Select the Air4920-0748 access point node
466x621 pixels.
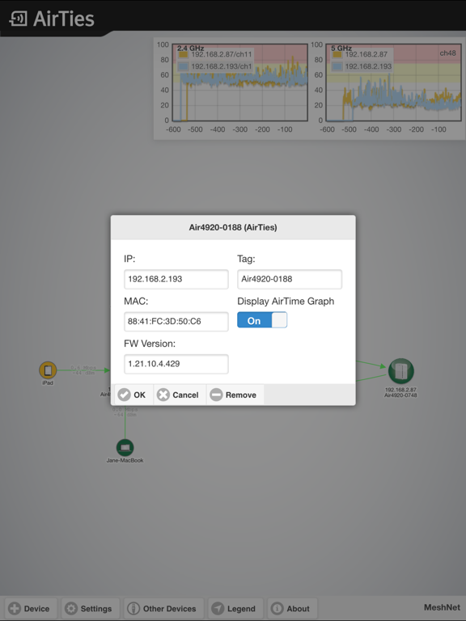(x=401, y=371)
